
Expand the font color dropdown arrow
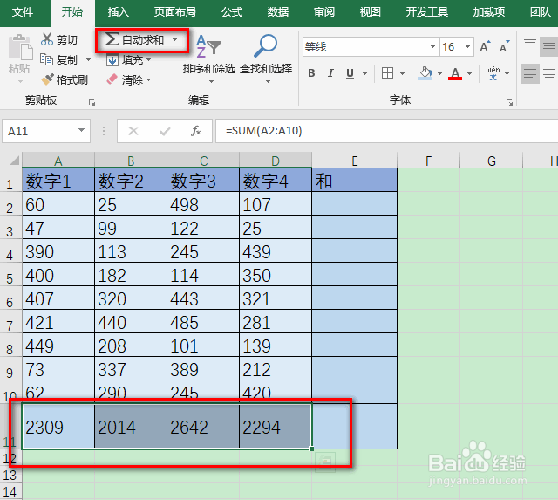[x=469, y=73]
